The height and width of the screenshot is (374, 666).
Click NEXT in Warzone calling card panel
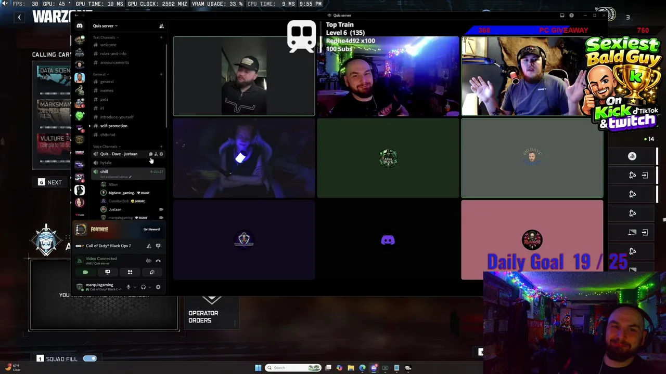click(x=49, y=182)
